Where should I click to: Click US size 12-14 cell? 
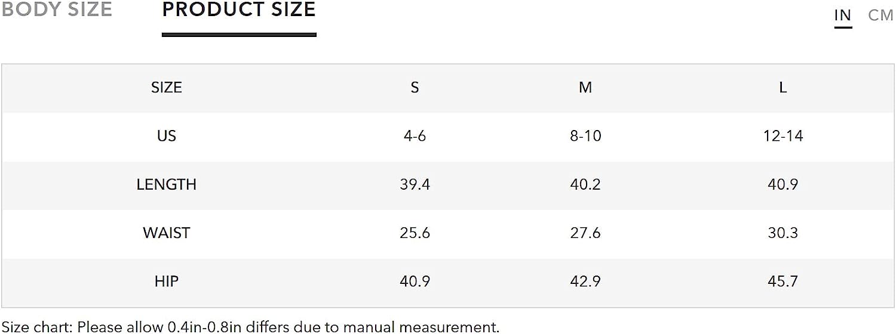coord(783,136)
